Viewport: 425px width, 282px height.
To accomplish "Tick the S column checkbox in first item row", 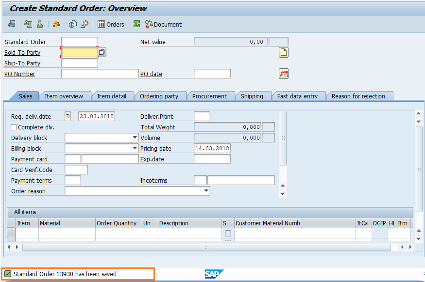I will (228, 234).
